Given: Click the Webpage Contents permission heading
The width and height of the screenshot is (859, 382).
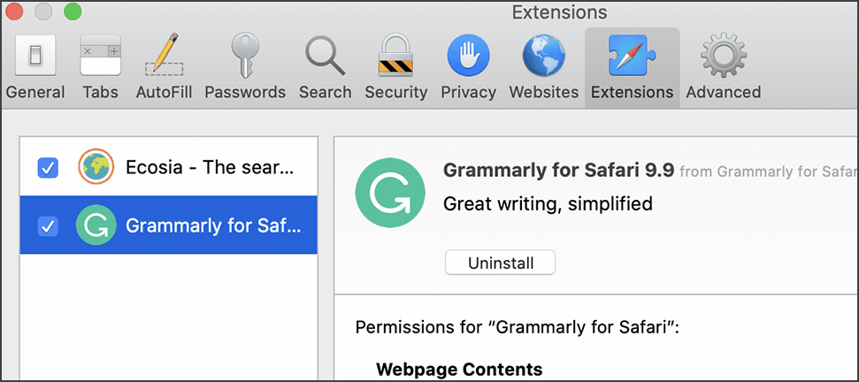Looking at the screenshot, I should click(x=459, y=369).
